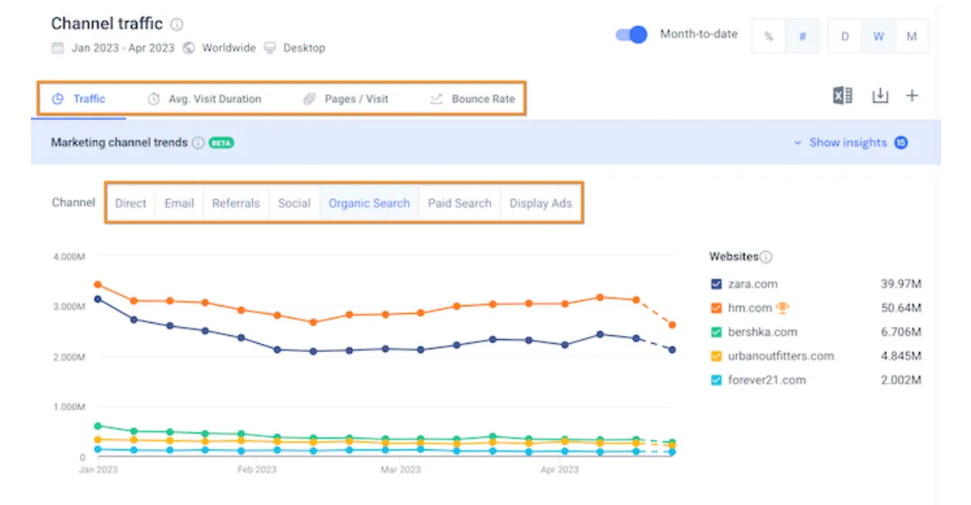Click the download report icon

click(x=879, y=95)
